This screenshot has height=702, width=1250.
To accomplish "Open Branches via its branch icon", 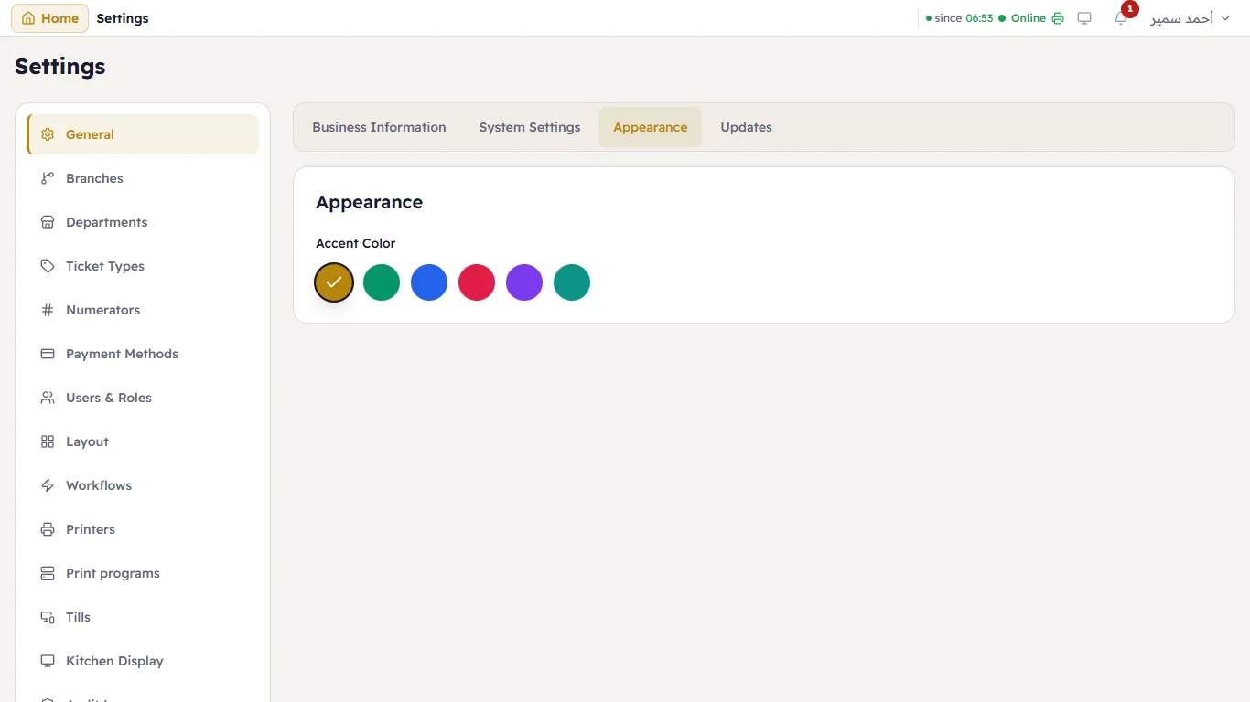I will pos(48,178).
